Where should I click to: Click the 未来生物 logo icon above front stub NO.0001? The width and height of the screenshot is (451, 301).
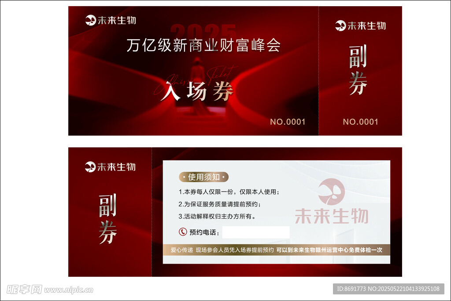tap(340, 26)
